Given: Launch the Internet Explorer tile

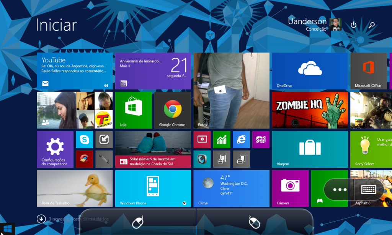Looking at the screenshot, I should (x=241, y=140).
